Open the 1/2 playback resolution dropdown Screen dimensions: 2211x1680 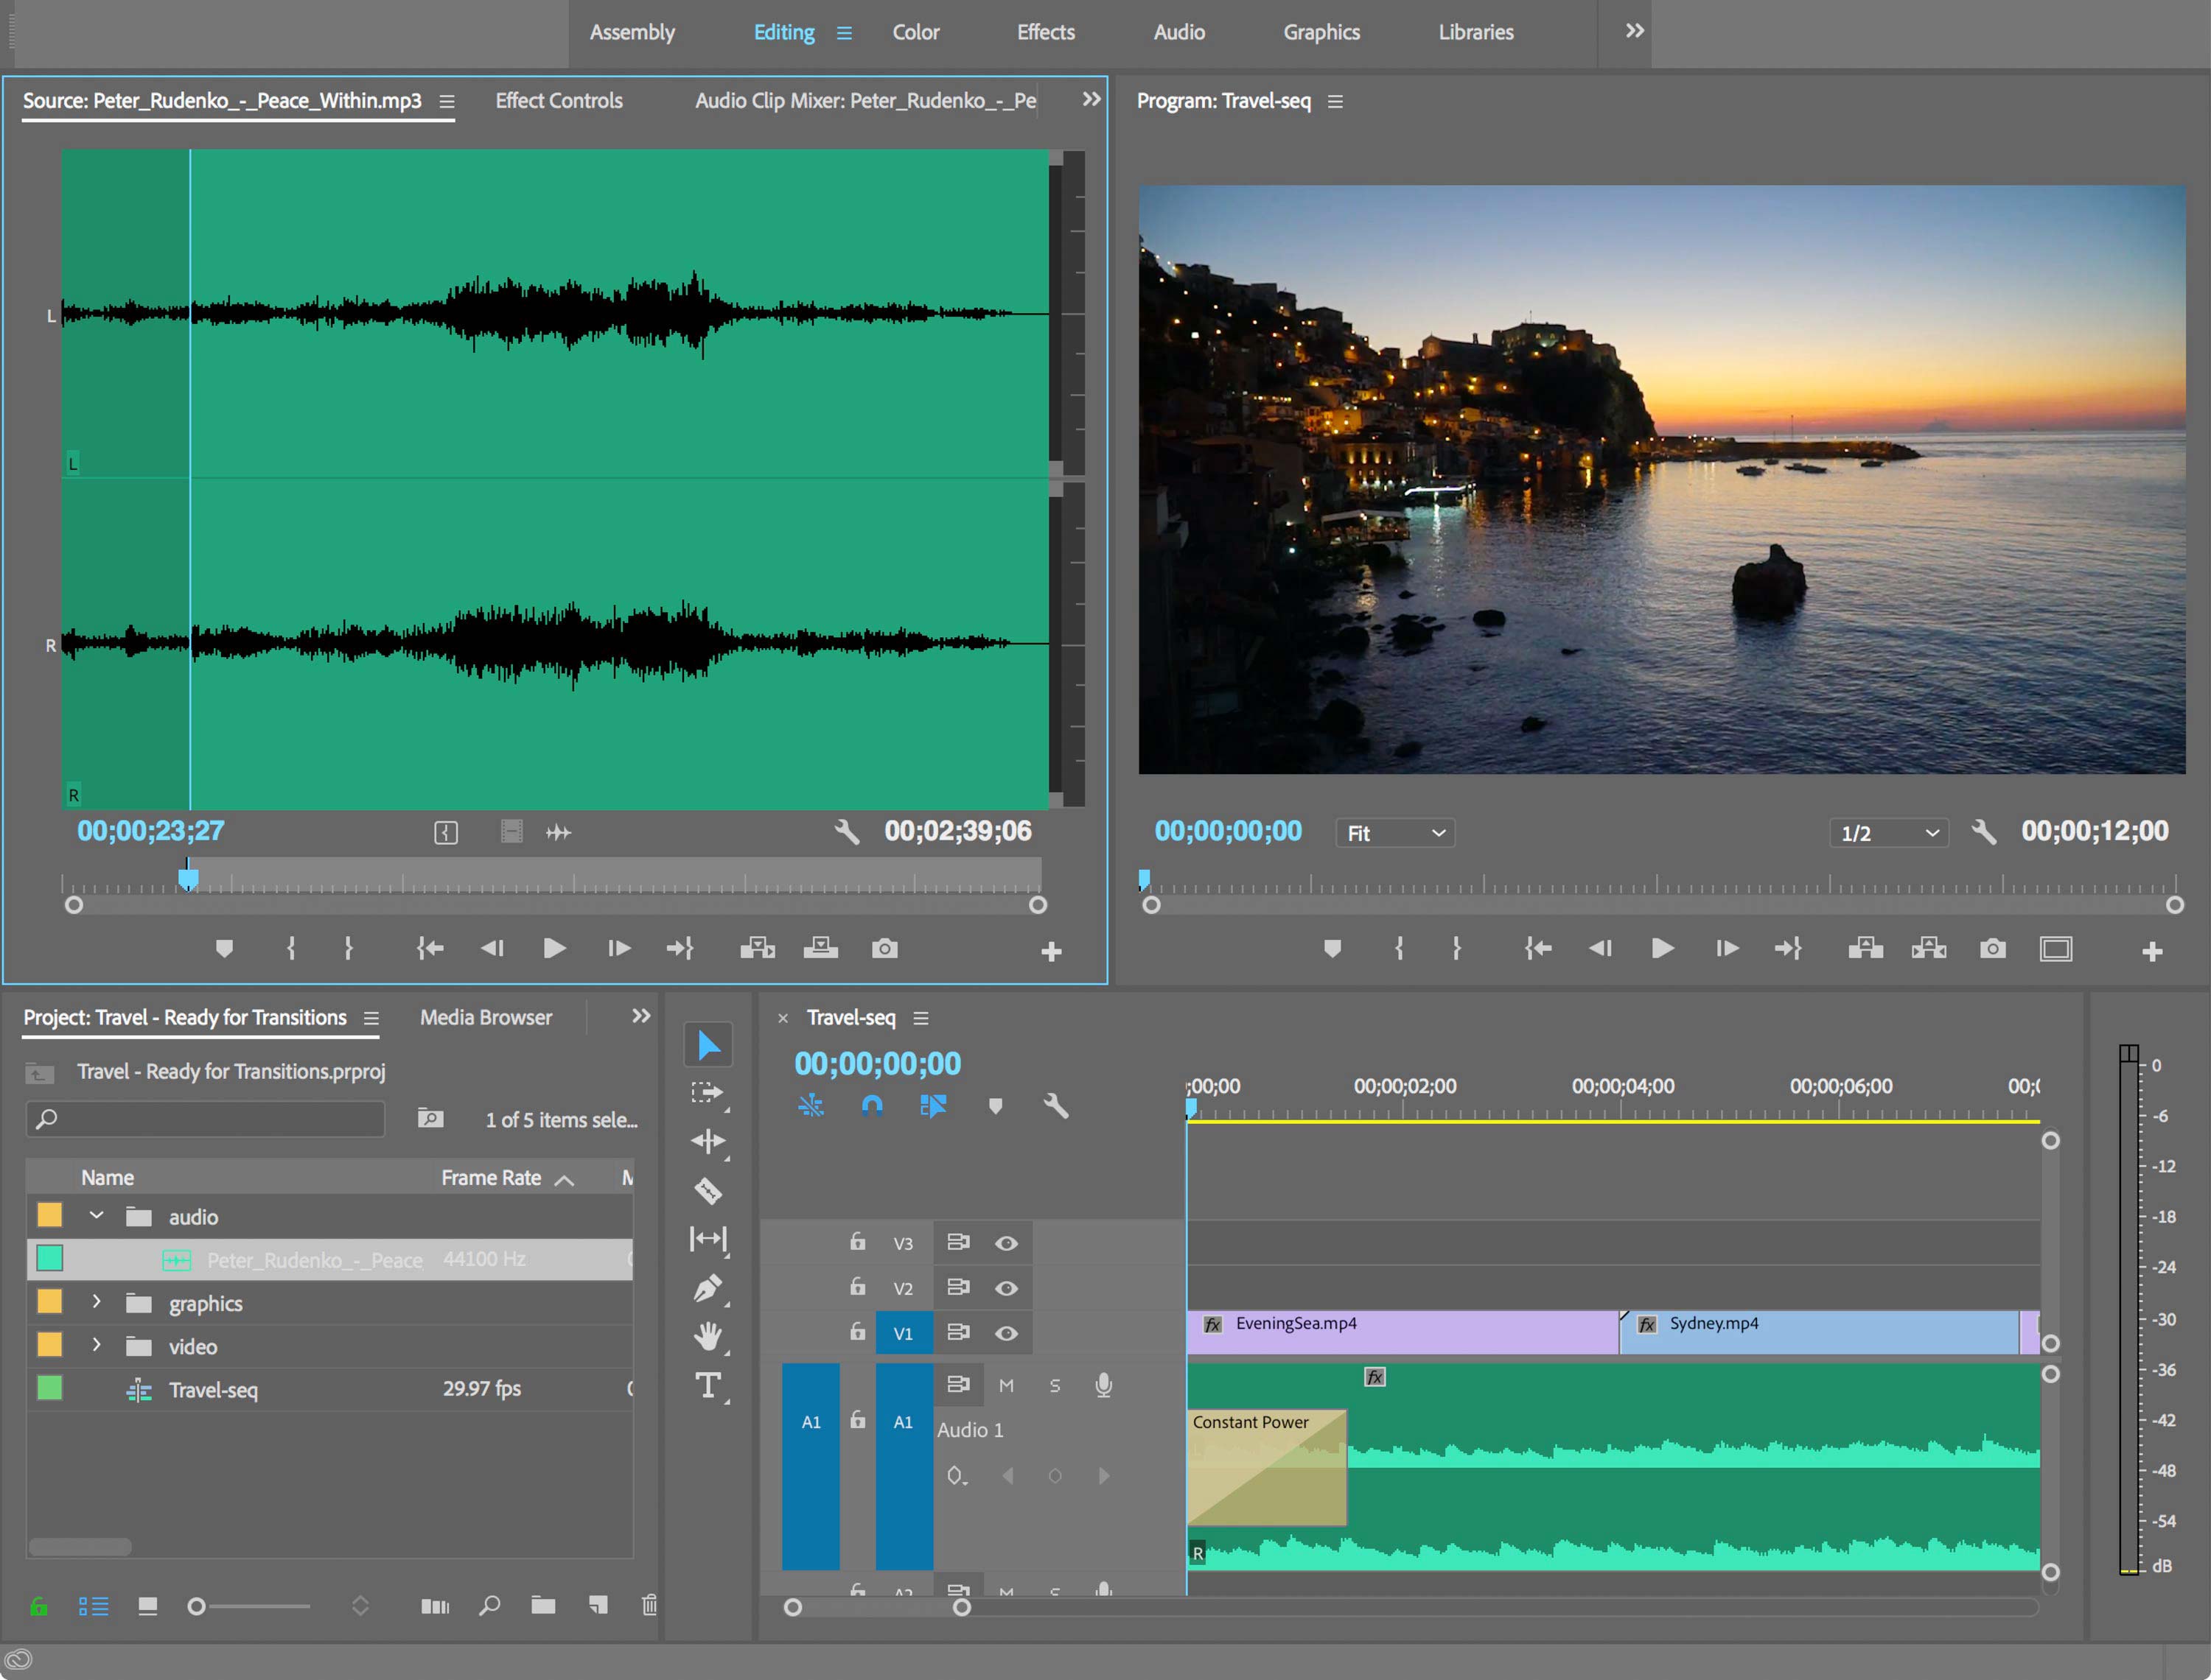click(1888, 833)
